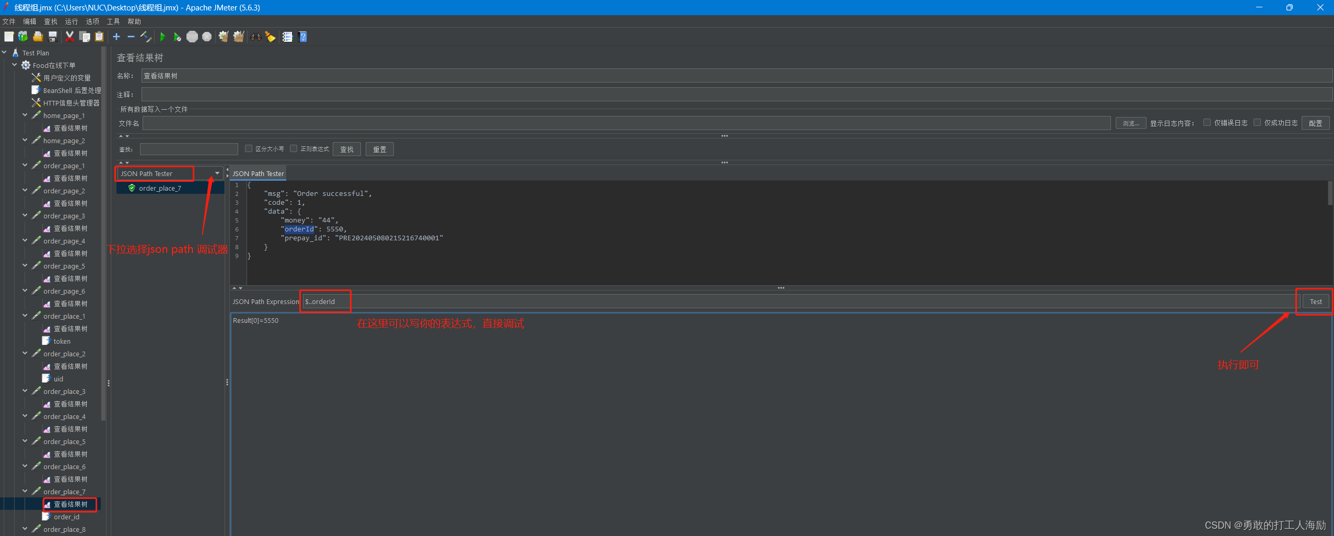The width and height of the screenshot is (1334, 536).
Task: Click the 重置 reset button
Action: click(x=380, y=149)
